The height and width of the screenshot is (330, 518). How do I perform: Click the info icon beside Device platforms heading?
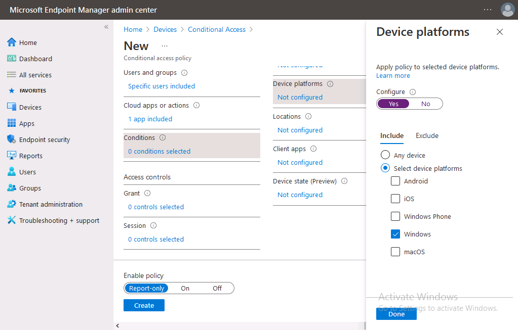[x=330, y=84]
